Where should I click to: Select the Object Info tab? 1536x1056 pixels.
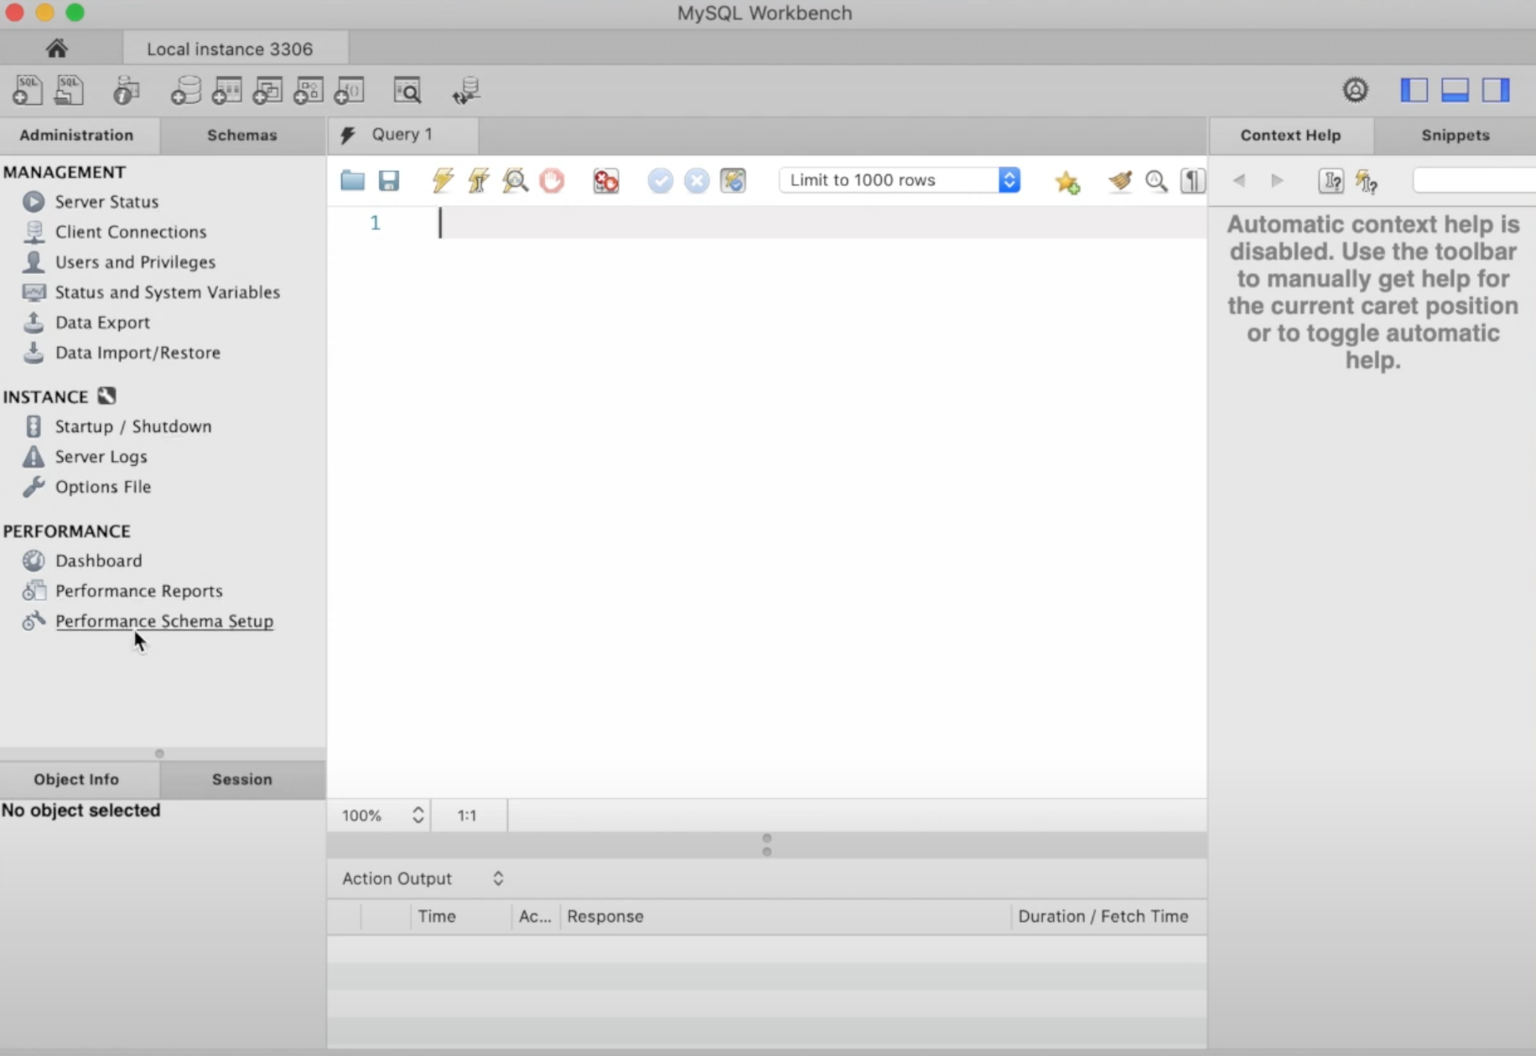tap(76, 779)
